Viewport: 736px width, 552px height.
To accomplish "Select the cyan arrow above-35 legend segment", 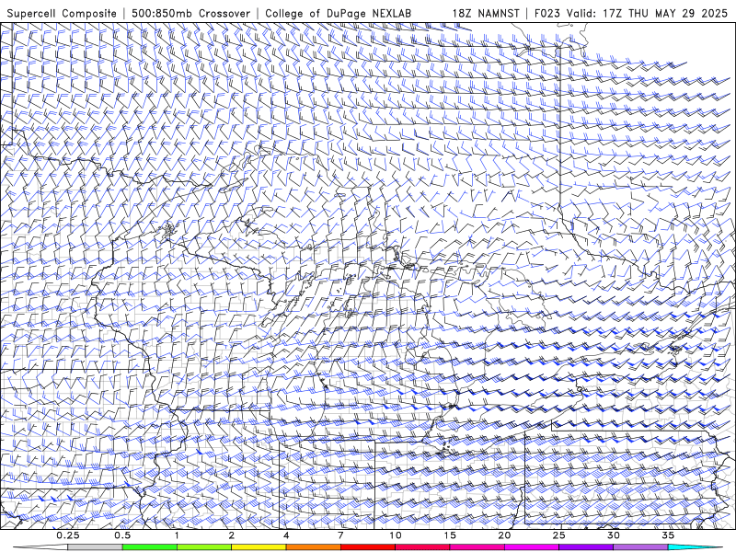I will 695,547.
